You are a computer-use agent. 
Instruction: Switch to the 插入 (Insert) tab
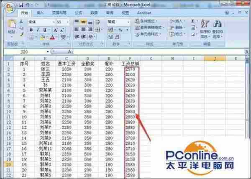coord(40,13)
